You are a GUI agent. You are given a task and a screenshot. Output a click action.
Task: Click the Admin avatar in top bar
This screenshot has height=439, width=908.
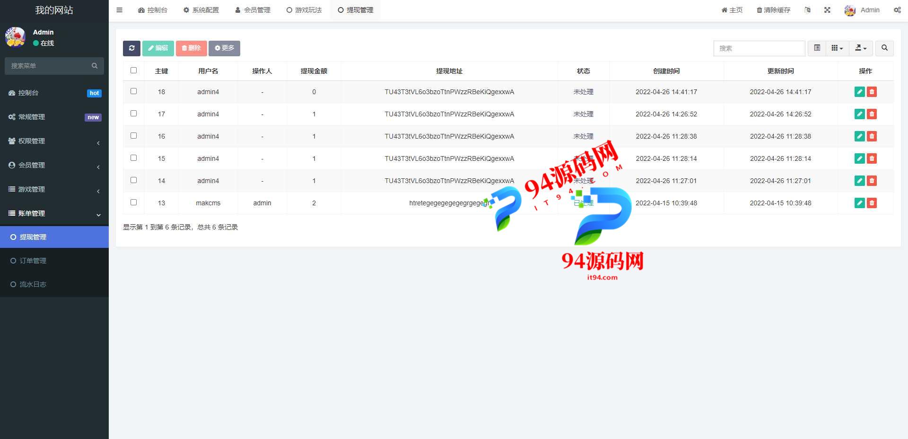pyautogui.click(x=850, y=10)
